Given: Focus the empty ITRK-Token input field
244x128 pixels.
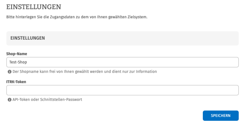Looking at the screenshot, I should 122,90.
